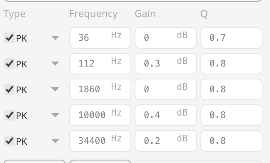
Task: Select the Q field in the 34400 Hz row
Action: click(x=231, y=141)
